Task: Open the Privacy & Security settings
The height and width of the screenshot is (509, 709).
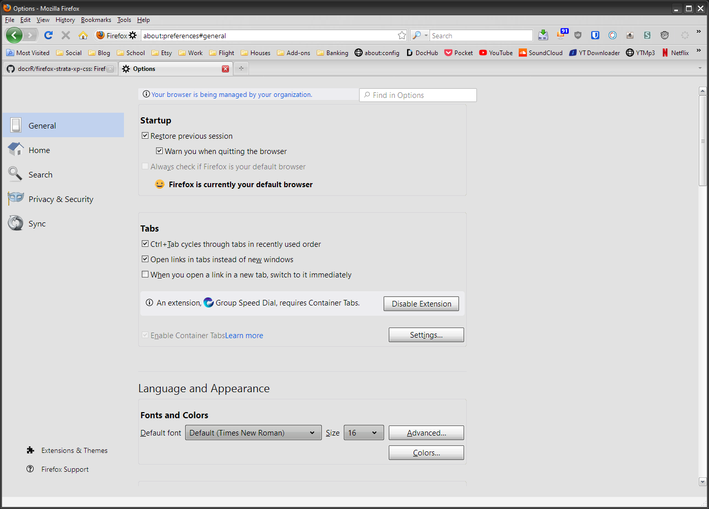Action: click(60, 199)
